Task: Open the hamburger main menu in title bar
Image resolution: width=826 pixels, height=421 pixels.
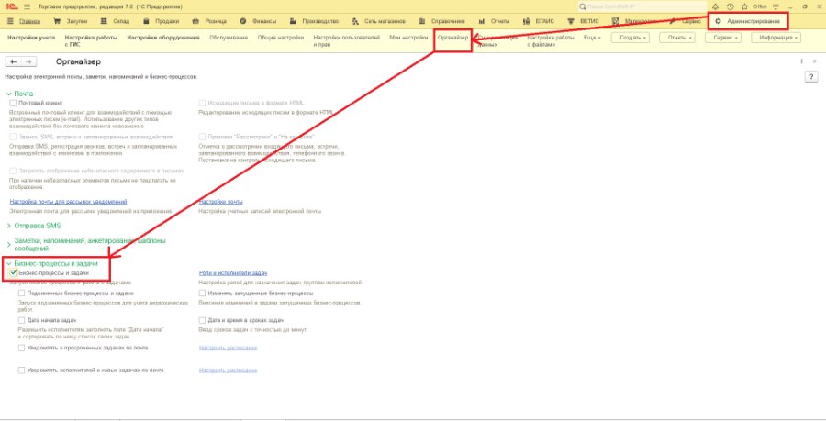Action: click(28, 6)
